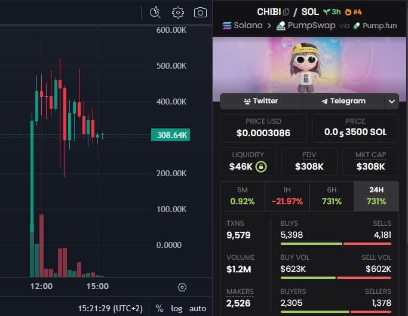The height and width of the screenshot is (316, 408).
Task: Click the PRICE USD $0.0003086 box
Action: pos(263,128)
